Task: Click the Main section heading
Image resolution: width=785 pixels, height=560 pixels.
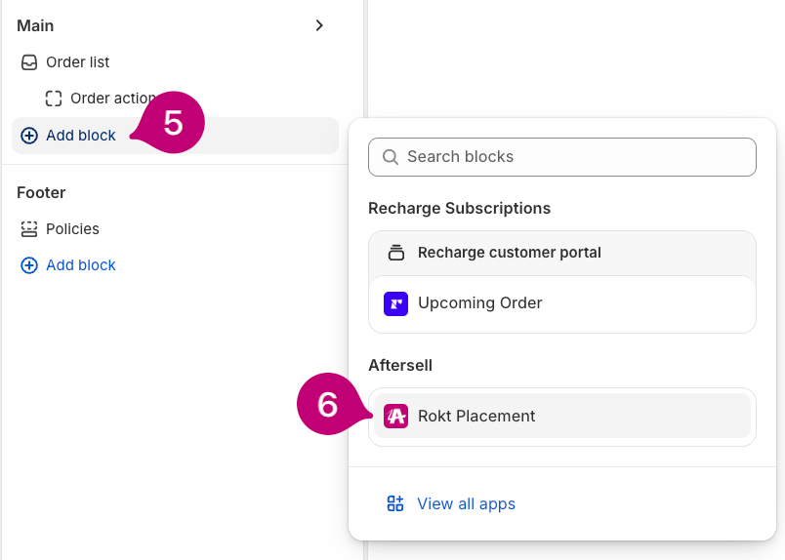Action: 35,25
